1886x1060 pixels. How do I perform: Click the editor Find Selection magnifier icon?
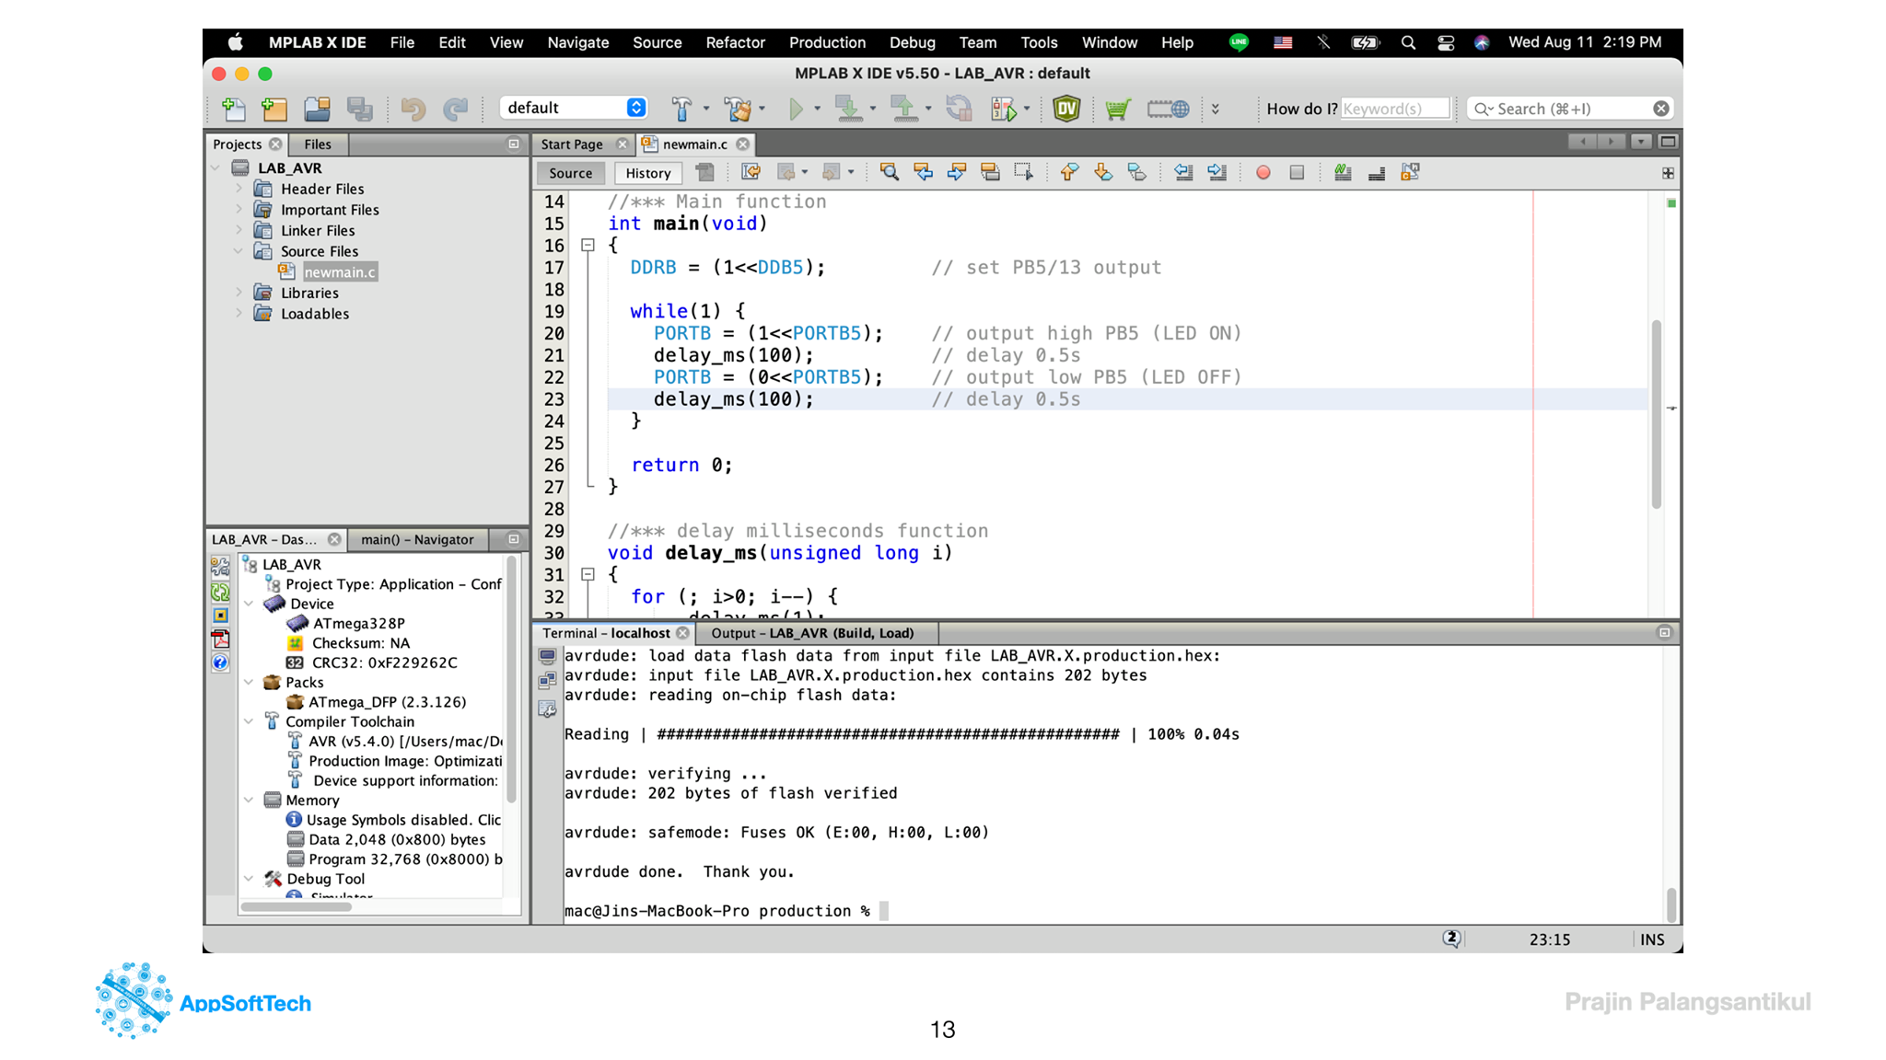889,172
